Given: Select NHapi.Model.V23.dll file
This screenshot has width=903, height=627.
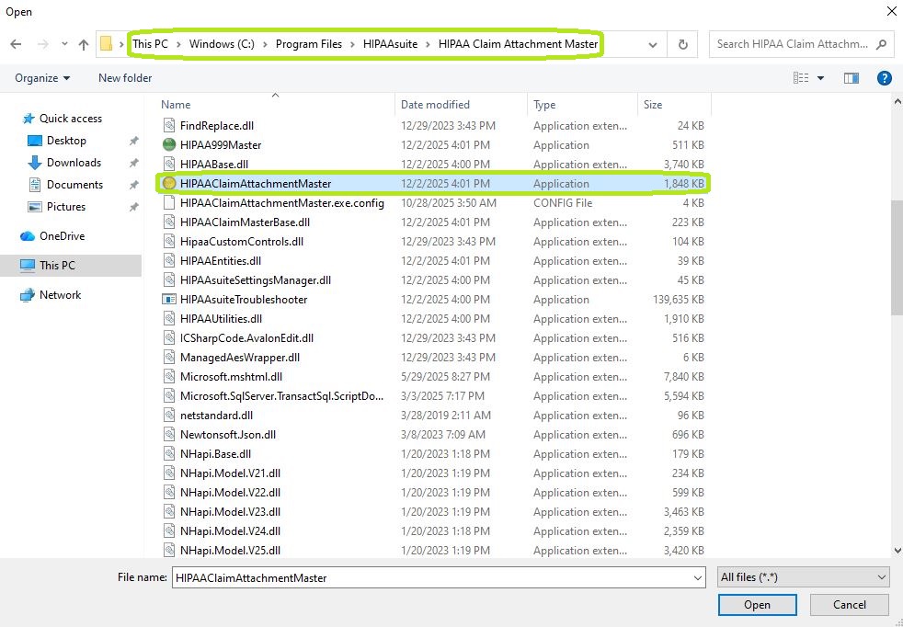Looking at the screenshot, I should tap(230, 512).
